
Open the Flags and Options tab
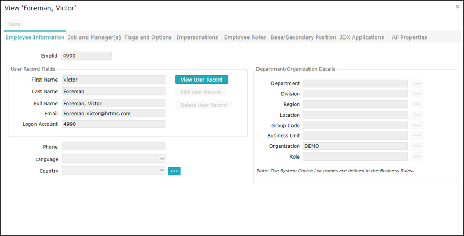148,37
